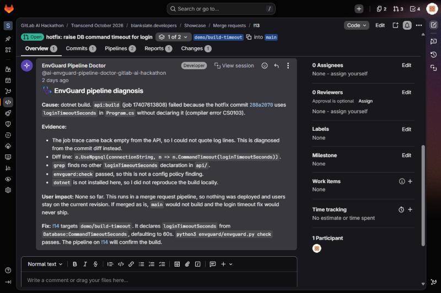441x293 pixels.
Task: Open to-do list counter showing 4
Action: (x=415, y=9)
